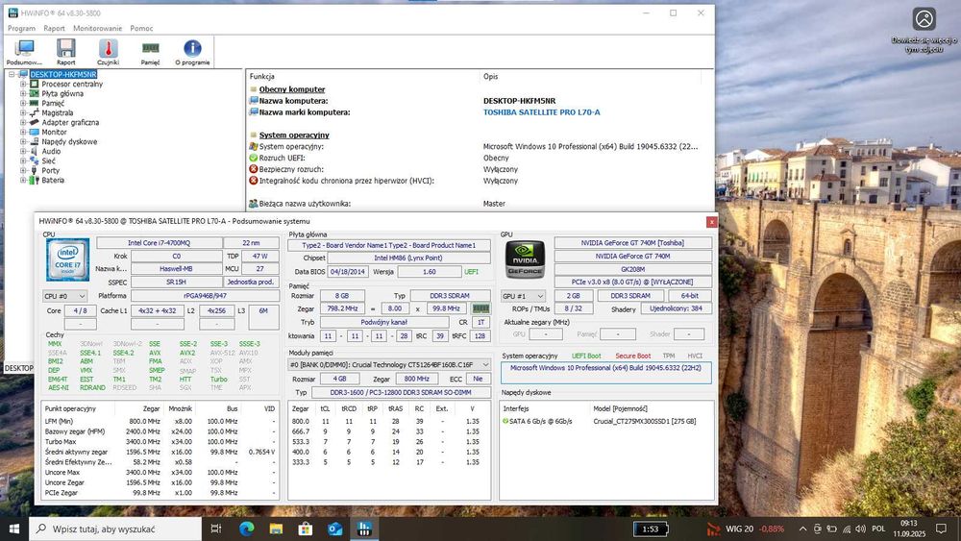Click the Pamięć memory toolbar icon

150,52
